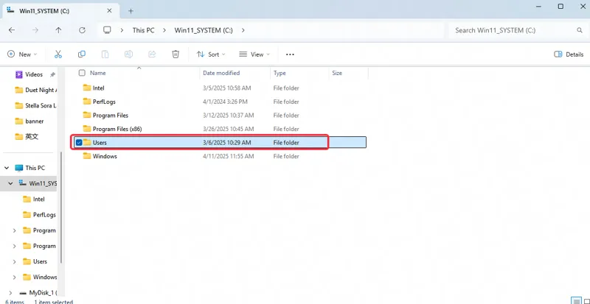The image size is (590, 304).
Task: Click the Share icon in toolbar
Action: pyautogui.click(x=152, y=54)
